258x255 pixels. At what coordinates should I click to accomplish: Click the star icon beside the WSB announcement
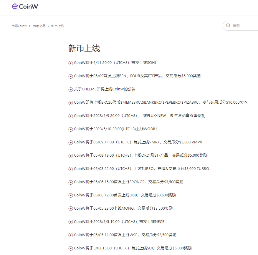tap(71, 235)
